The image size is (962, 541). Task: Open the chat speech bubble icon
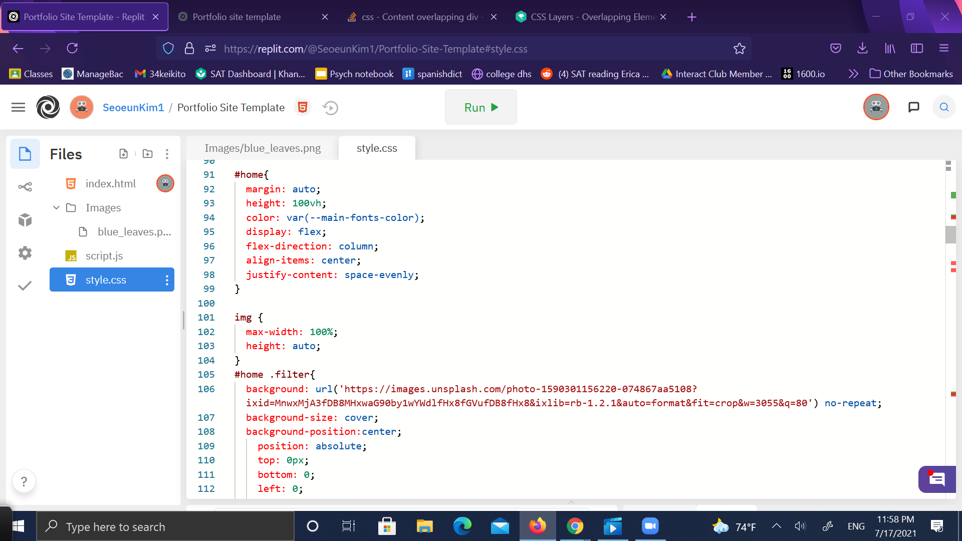(x=914, y=107)
